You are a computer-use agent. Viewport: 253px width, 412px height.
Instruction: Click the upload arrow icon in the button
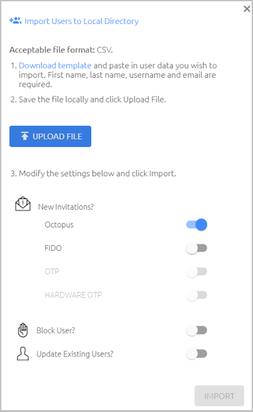tap(25, 136)
